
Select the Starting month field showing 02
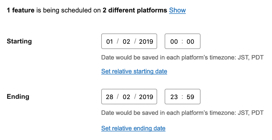point(126,42)
